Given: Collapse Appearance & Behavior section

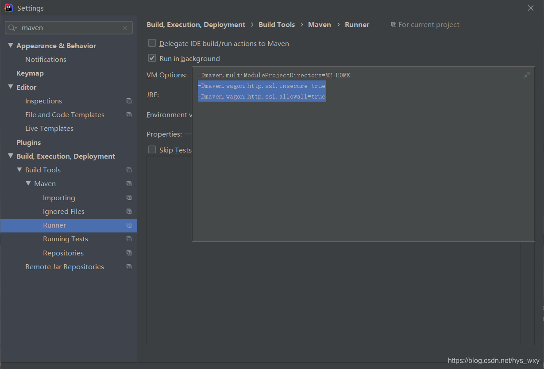Looking at the screenshot, I should (11, 46).
